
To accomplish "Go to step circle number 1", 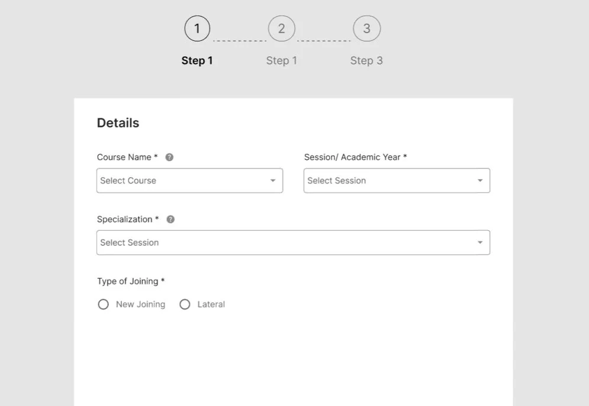I will (x=197, y=28).
